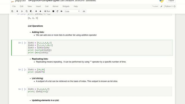Open the cell type dropdown showing Code
The height and width of the screenshot is (104, 185).
tap(72, 11)
